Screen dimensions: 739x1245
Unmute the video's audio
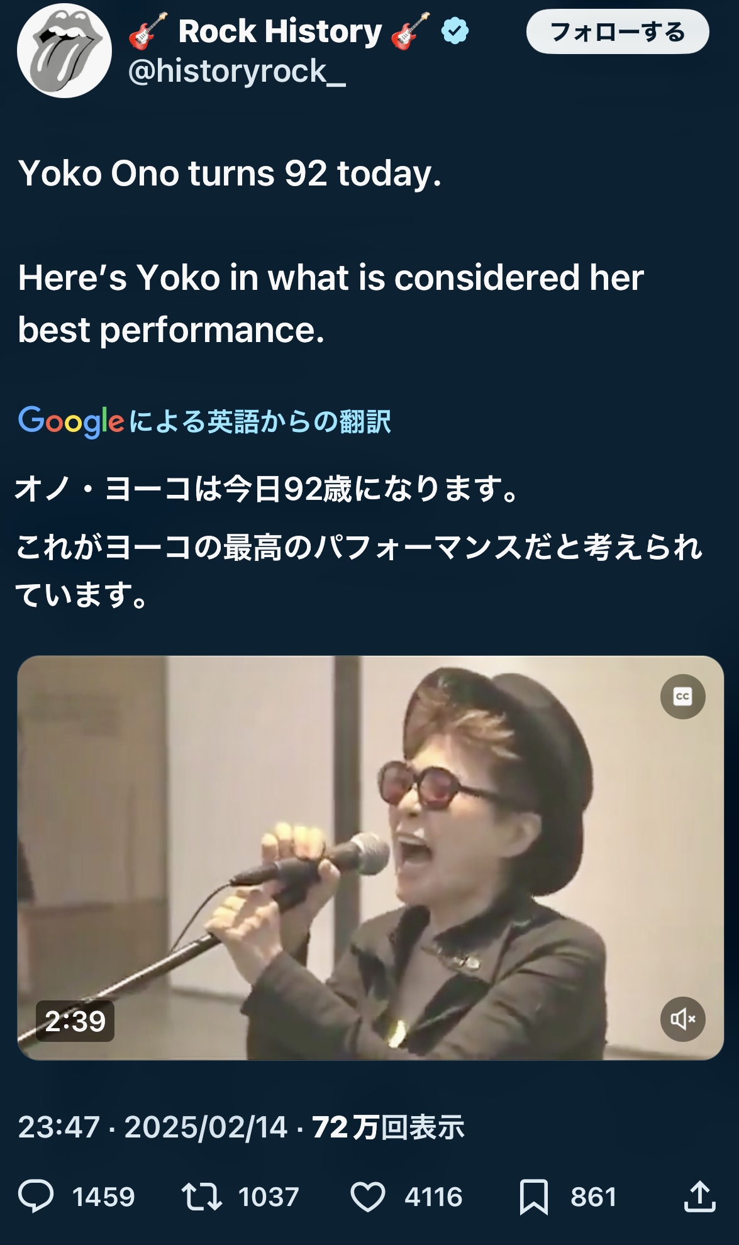click(681, 1020)
